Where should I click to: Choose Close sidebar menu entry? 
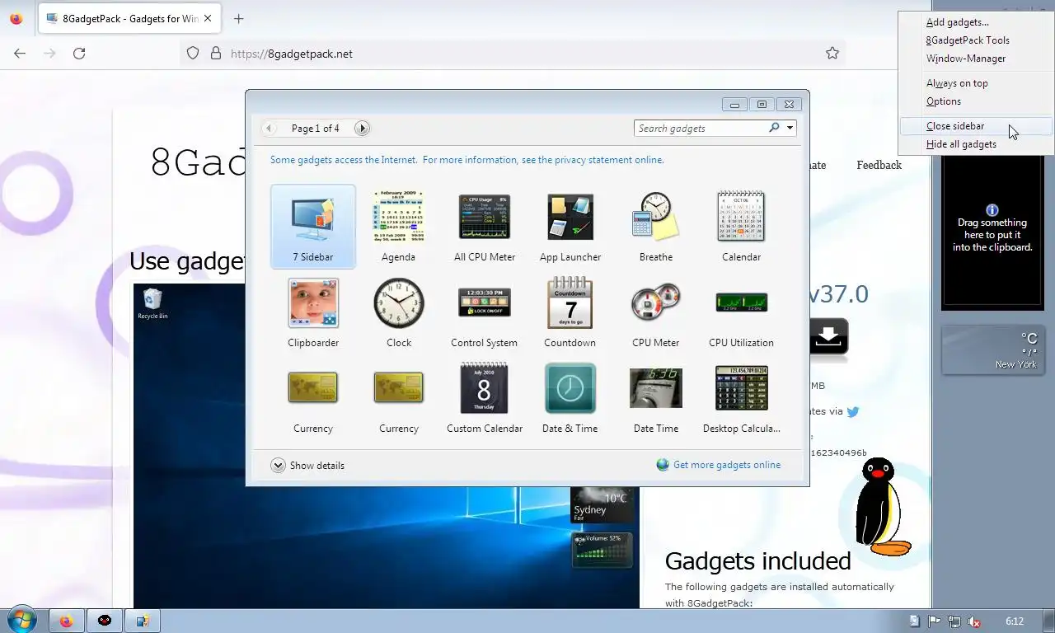click(976, 126)
